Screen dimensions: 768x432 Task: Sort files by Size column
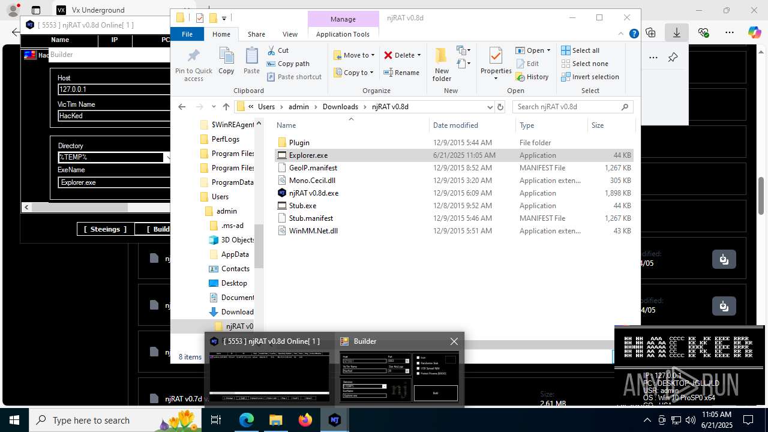tap(610, 125)
